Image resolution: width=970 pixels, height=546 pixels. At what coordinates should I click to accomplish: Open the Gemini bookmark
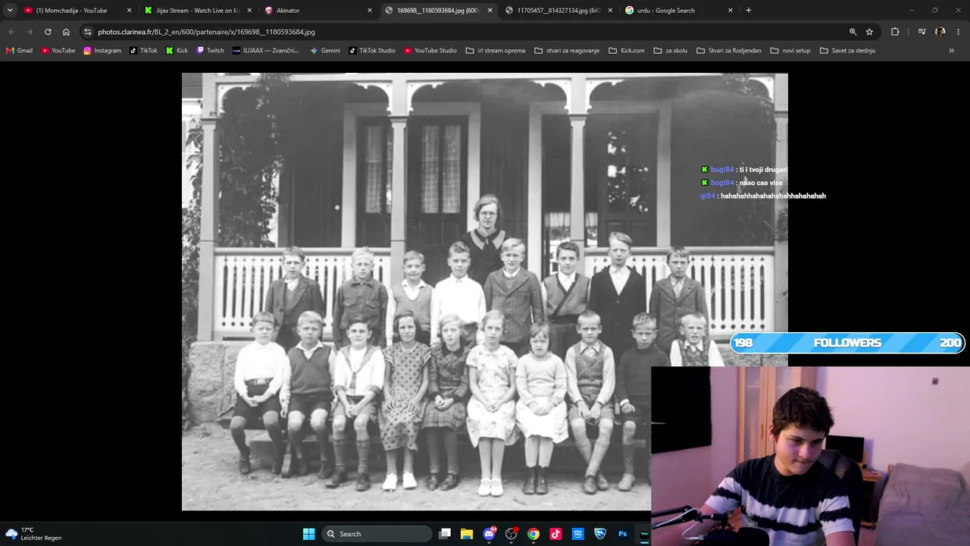325,51
